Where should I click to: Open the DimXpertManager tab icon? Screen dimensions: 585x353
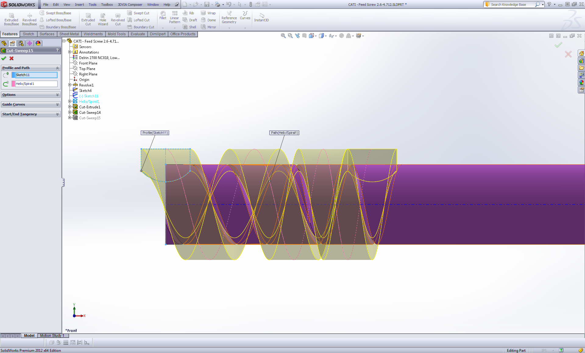[x=30, y=43]
